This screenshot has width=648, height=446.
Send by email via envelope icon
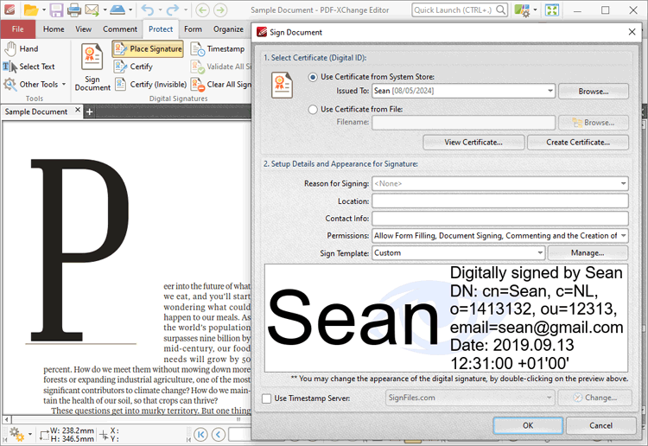pyautogui.click(x=92, y=10)
